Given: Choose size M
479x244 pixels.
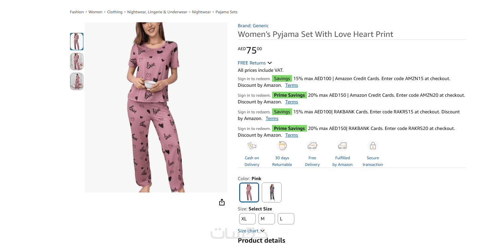Looking at the screenshot, I should (267, 219).
